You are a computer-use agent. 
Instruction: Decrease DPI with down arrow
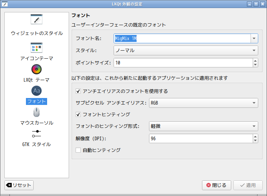point(255,141)
